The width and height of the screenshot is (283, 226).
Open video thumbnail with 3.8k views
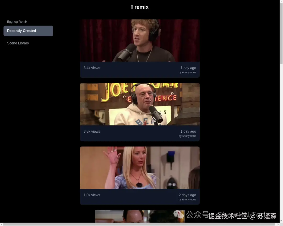[140, 104]
